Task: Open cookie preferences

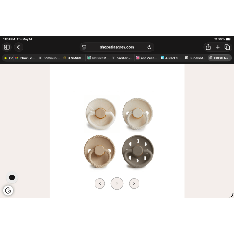Action: (8, 190)
